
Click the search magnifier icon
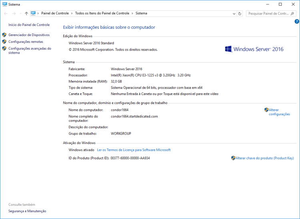click(292, 14)
